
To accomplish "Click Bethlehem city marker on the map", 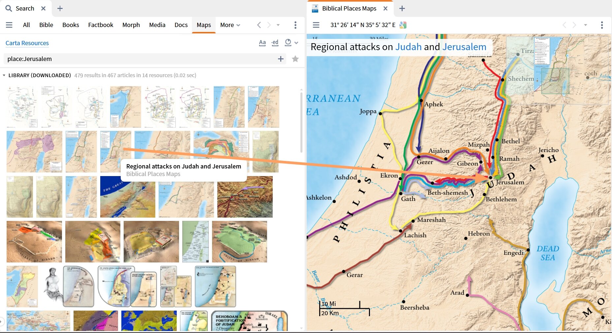I will pos(484,195).
